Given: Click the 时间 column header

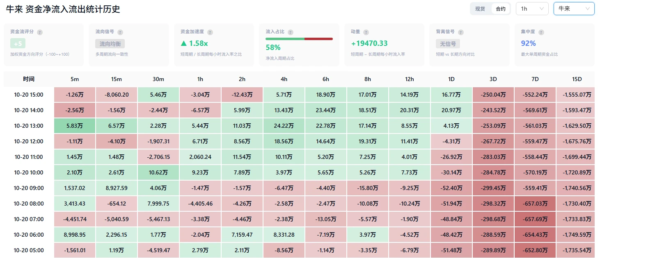Looking at the screenshot, I should [29, 79].
